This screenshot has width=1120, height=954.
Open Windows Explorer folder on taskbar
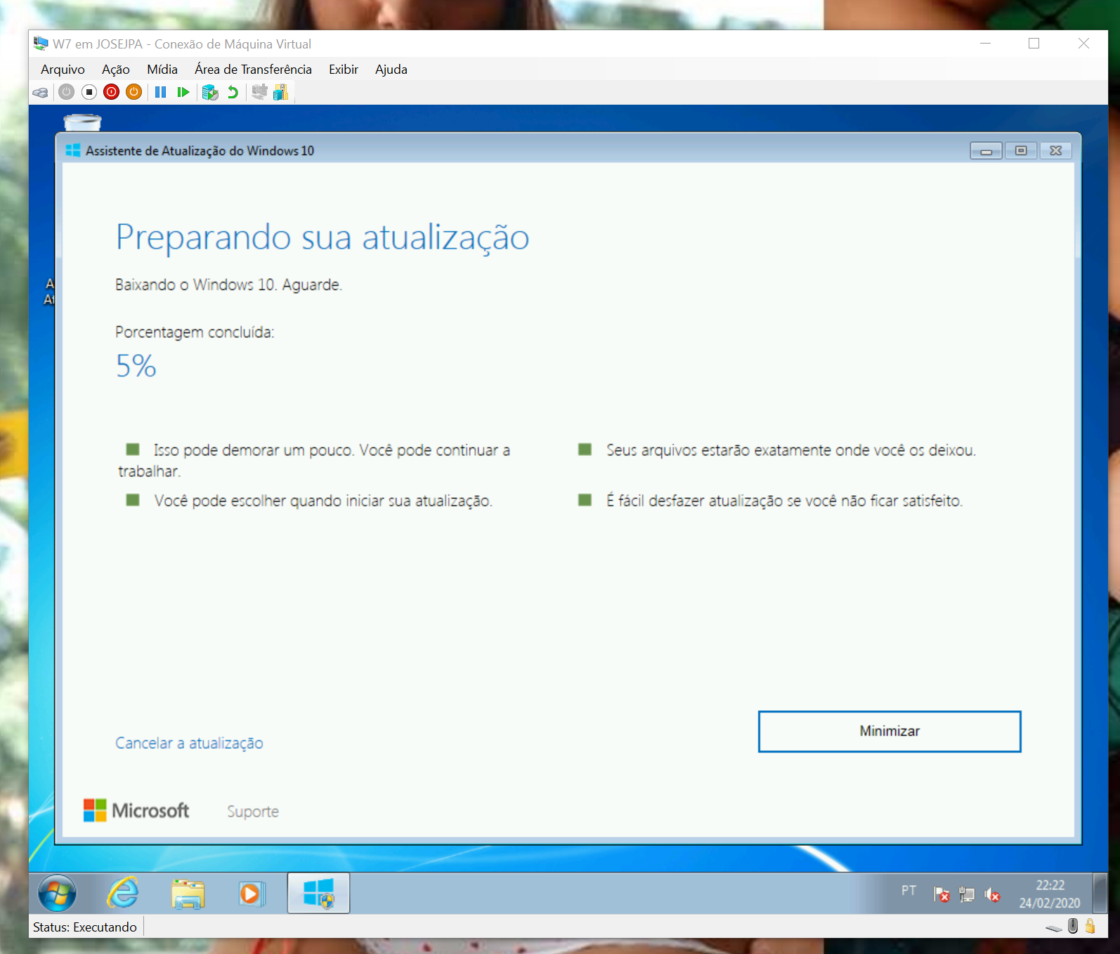point(188,894)
